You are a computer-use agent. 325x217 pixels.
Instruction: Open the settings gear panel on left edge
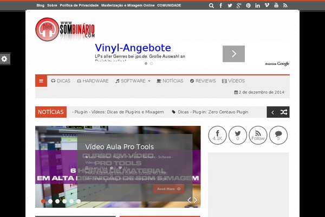click(4, 59)
